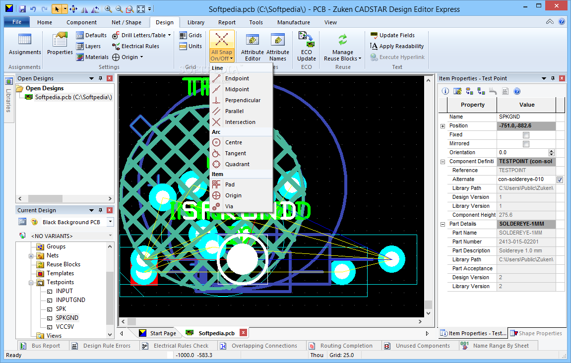Open Electrical Rules Check report
Screen dimensions: 571x363
(176, 346)
